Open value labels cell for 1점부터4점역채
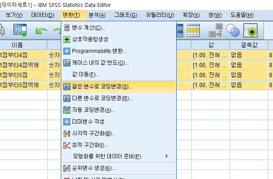The image size is (273, 179). (211, 65)
